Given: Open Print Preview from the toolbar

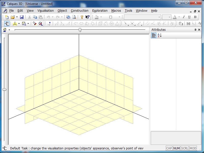Looking at the screenshot, I should 74,17.
